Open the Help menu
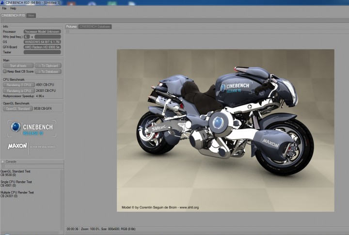The image size is (349, 235). [x=13, y=8]
